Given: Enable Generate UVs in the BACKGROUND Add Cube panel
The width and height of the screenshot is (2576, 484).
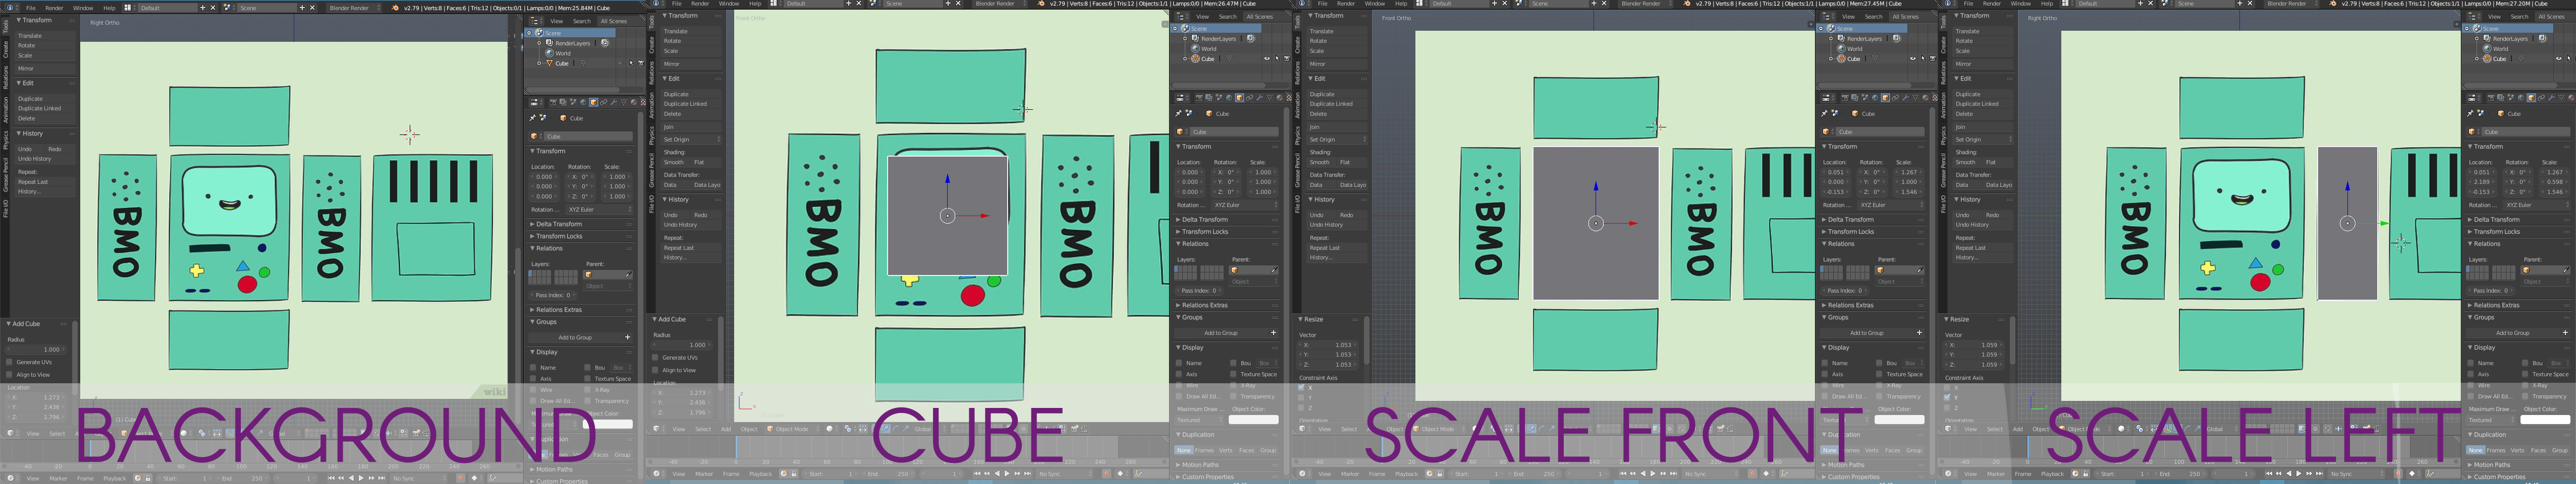Looking at the screenshot, I should click(10, 362).
